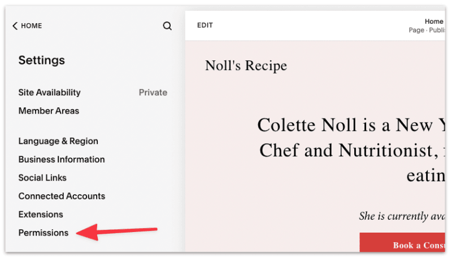
Task: Click the Colette Noll headline text
Action: click(351, 150)
